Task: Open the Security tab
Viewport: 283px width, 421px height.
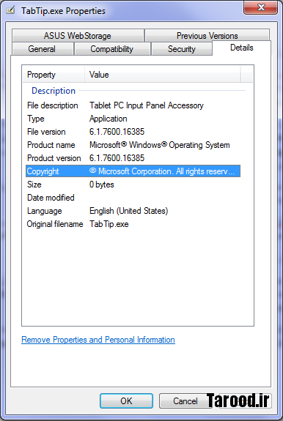Action: [182, 49]
